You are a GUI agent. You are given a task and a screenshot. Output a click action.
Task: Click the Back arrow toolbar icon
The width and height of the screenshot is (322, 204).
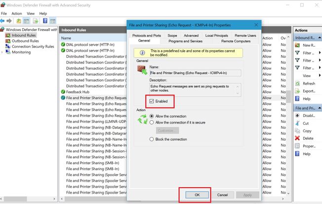point(2,21)
